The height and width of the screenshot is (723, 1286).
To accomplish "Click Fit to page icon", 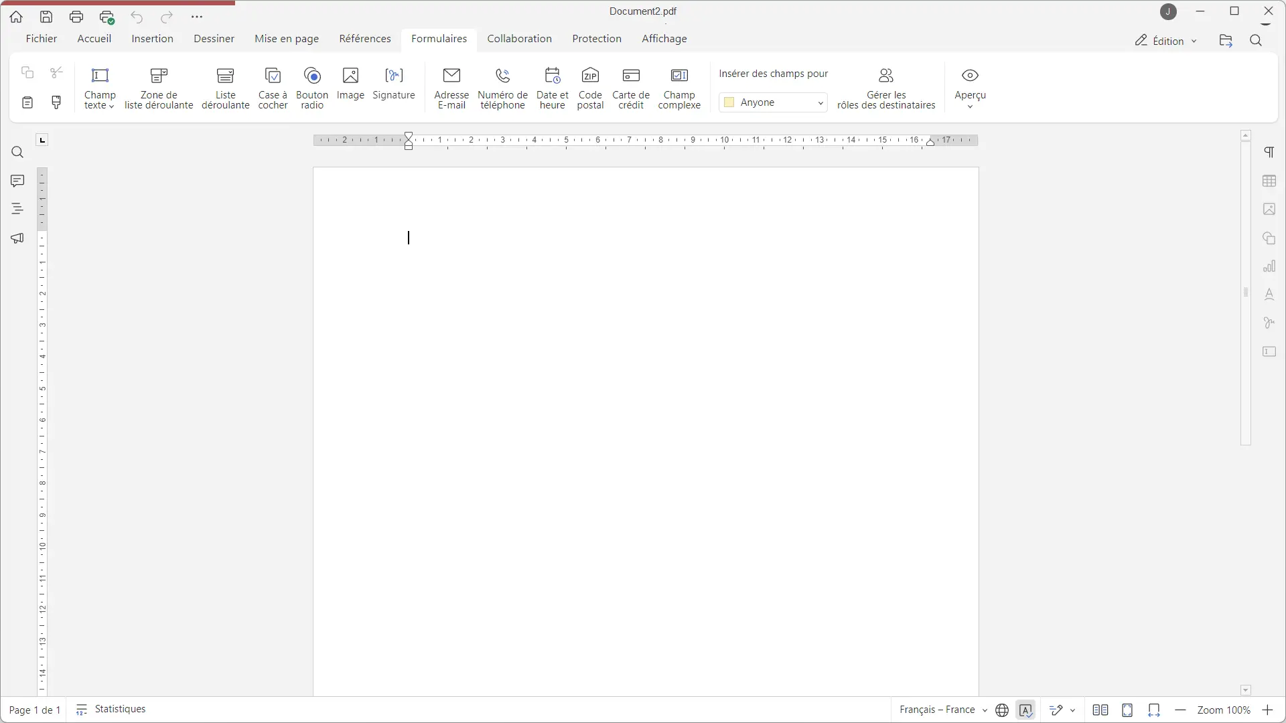I will (1127, 710).
